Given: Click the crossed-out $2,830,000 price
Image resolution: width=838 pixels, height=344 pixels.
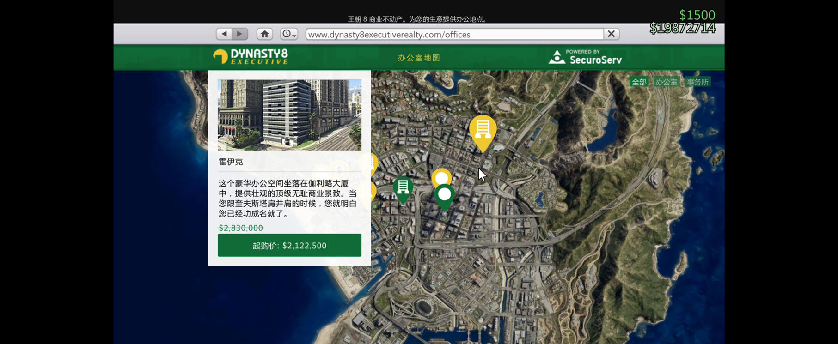Looking at the screenshot, I should pyautogui.click(x=241, y=228).
